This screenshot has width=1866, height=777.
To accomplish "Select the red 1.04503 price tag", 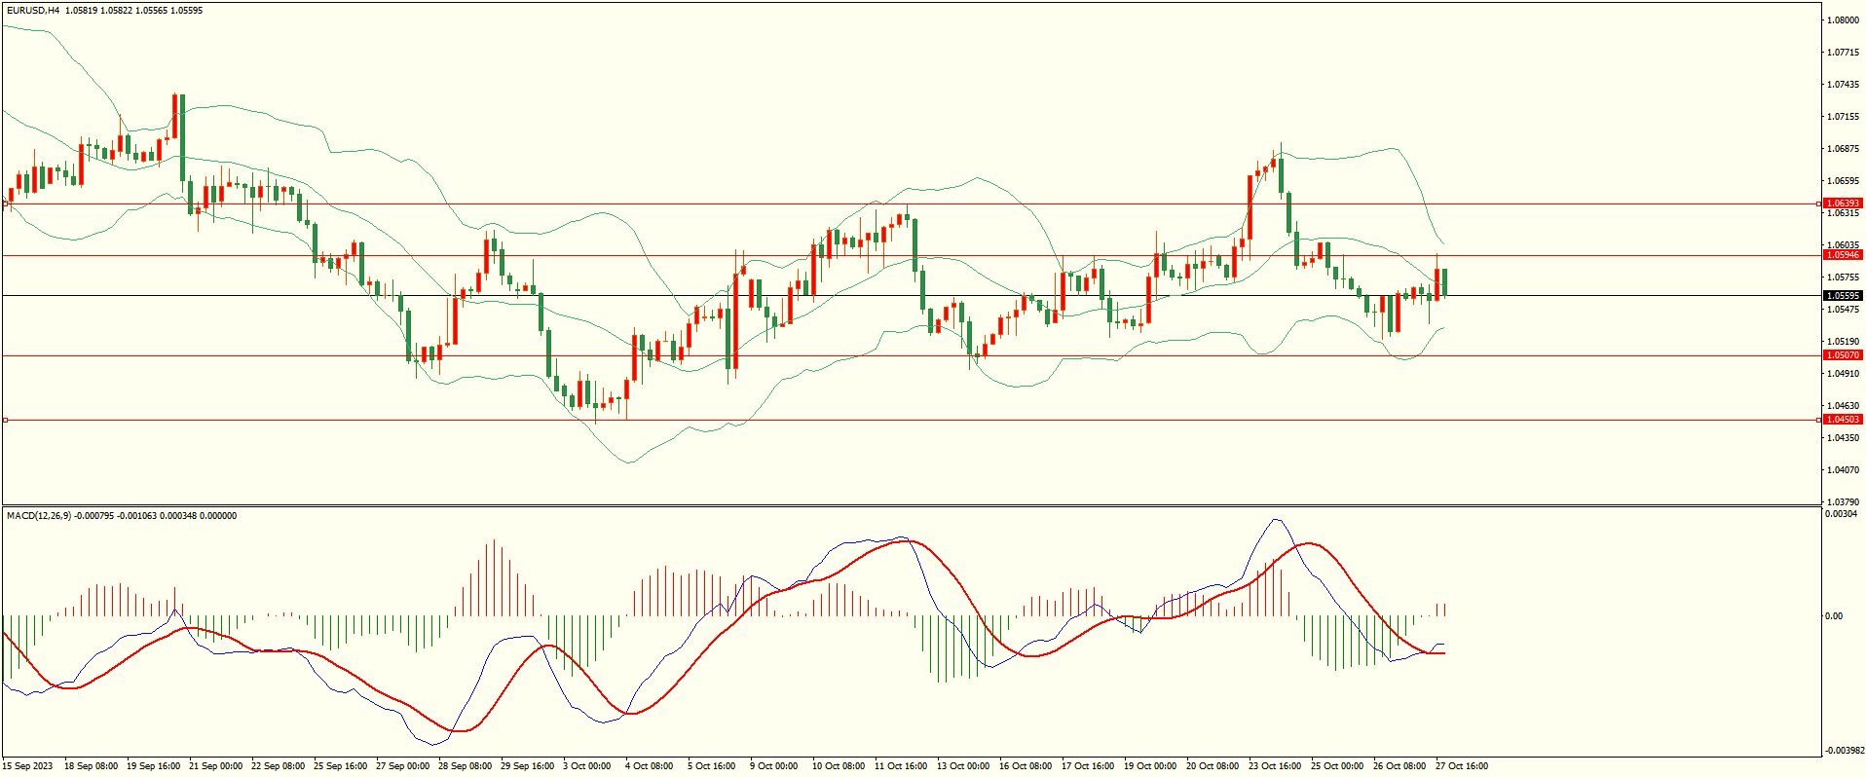I will pos(1843,420).
